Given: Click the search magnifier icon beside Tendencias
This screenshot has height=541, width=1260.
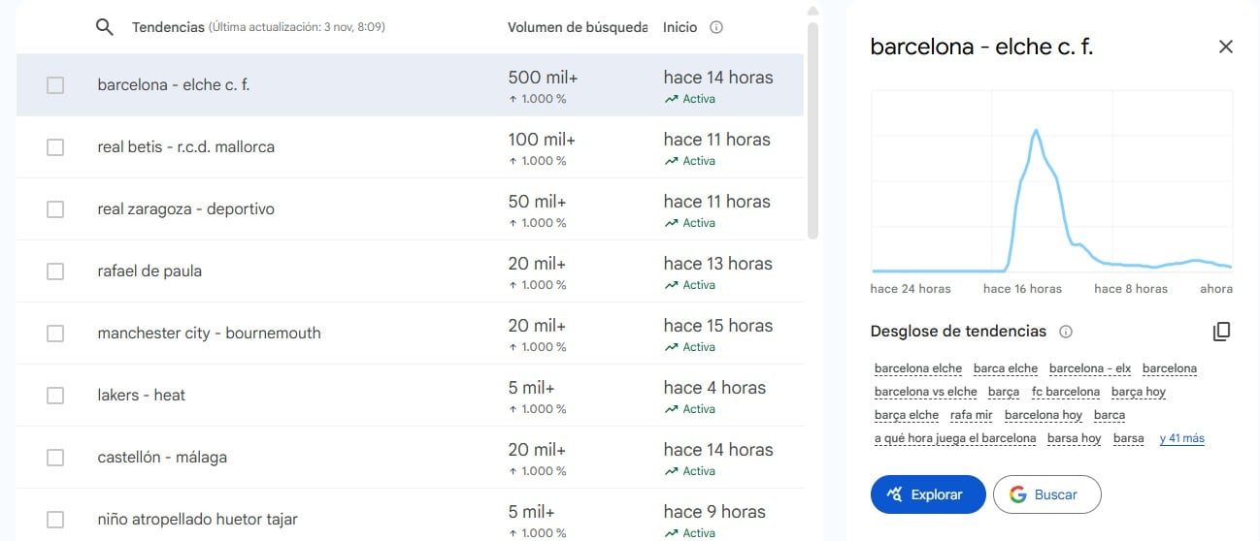Looking at the screenshot, I should (x=105, y=27).
